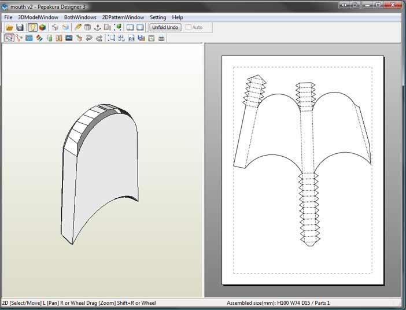Open the BothWindows menu
Screen dimensions: 406x310
[80, 17]
